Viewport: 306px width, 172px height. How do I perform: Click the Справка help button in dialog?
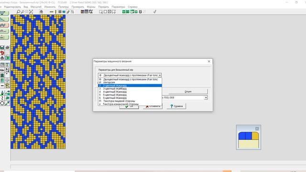pyautogui.click(x=176, y=106)
